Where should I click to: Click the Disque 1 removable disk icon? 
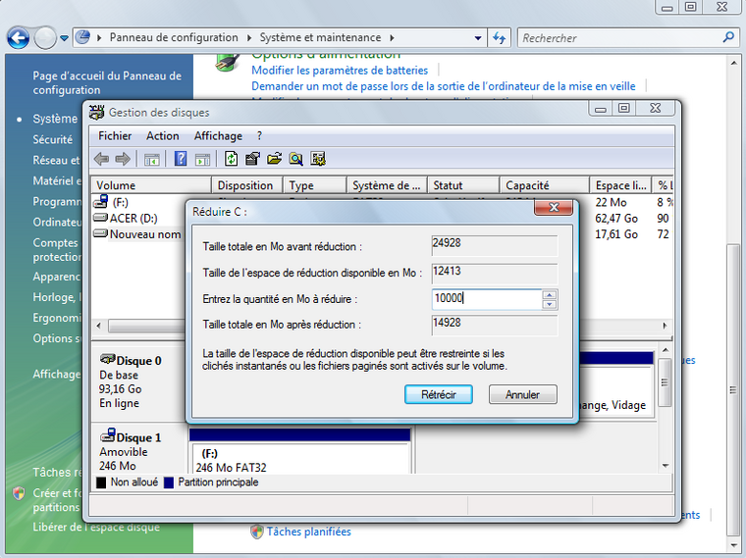108,435
